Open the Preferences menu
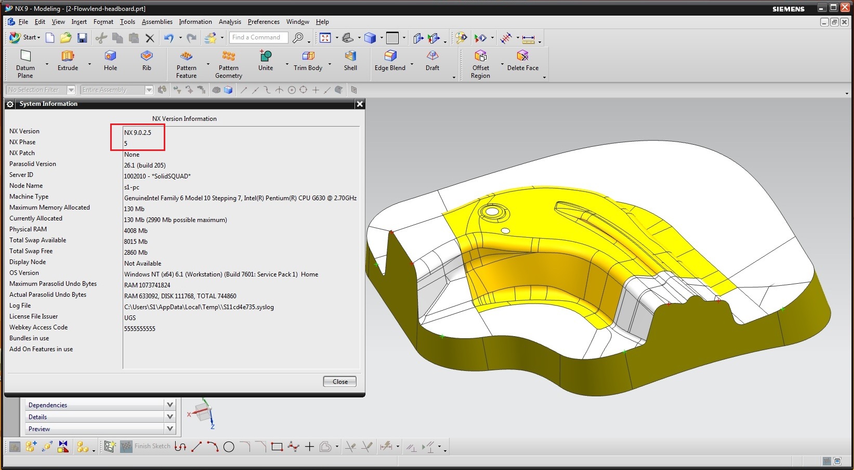Image resolution: width=854 pixels, height=470 pixels. coord(264,22)
